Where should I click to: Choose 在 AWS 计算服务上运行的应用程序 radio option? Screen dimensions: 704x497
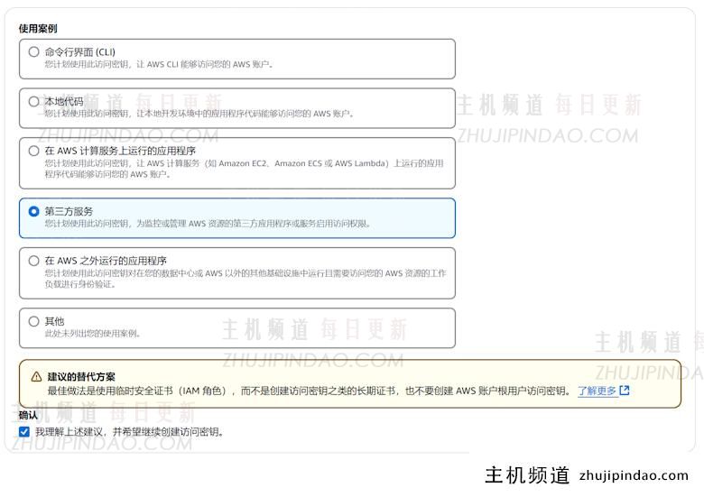(33, 151)
